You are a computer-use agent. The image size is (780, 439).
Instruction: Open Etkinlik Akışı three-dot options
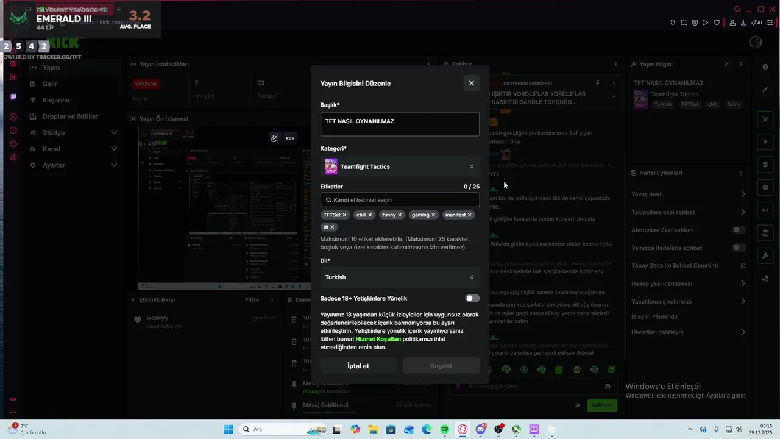tap(273, 300)
